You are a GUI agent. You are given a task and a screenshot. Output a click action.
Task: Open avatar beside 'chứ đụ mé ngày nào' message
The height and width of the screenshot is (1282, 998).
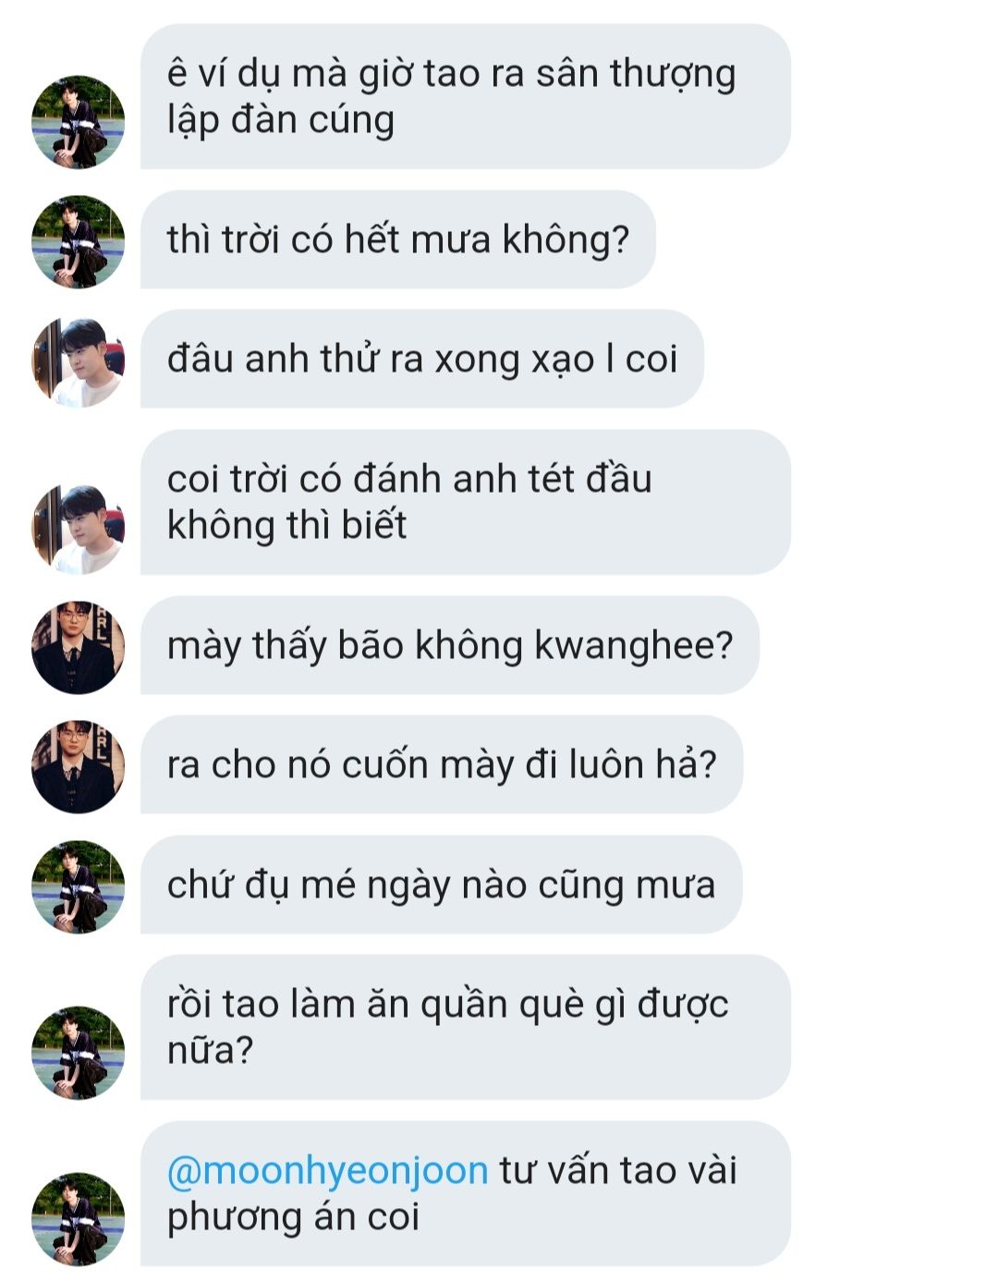click(x=79, y=886)
